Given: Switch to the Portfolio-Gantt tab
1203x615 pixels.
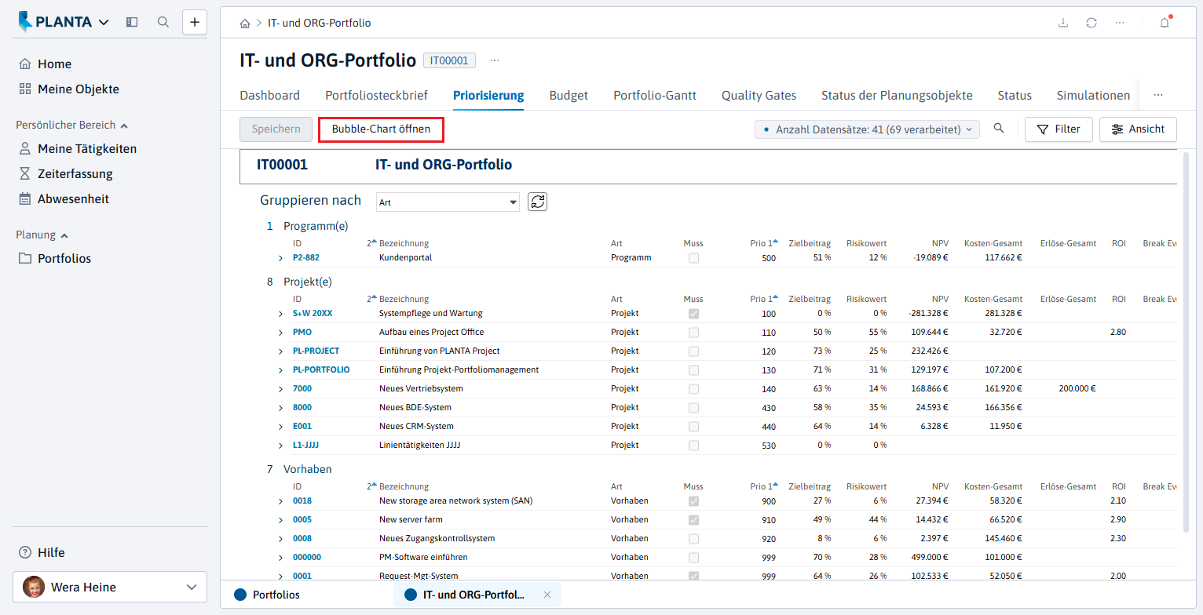Looking at the screenshot, I should click(x=655, y=96).
